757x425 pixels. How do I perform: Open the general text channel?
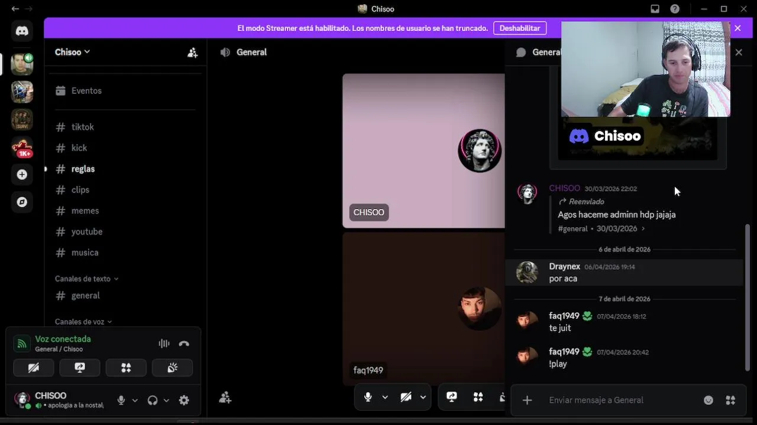pyautogui.click(x=125, y=296)
